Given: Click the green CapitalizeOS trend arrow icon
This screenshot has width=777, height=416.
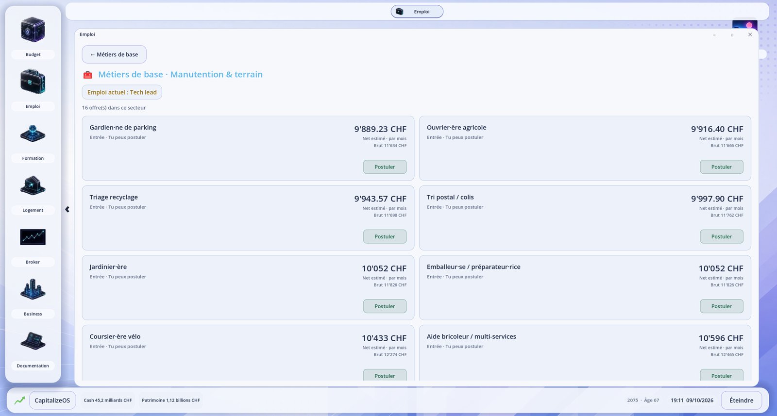Looking at the screenshot, I should pyautogui.click(x=19, y=400).
